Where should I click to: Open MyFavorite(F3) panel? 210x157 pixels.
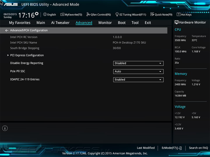tap(71, 15)
